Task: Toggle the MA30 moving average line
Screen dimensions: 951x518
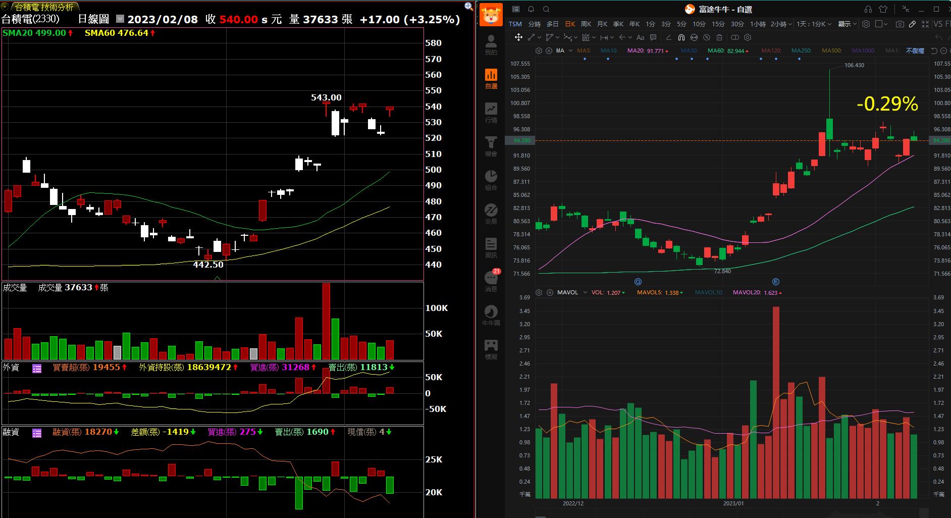Action: (x=689, y=50)
